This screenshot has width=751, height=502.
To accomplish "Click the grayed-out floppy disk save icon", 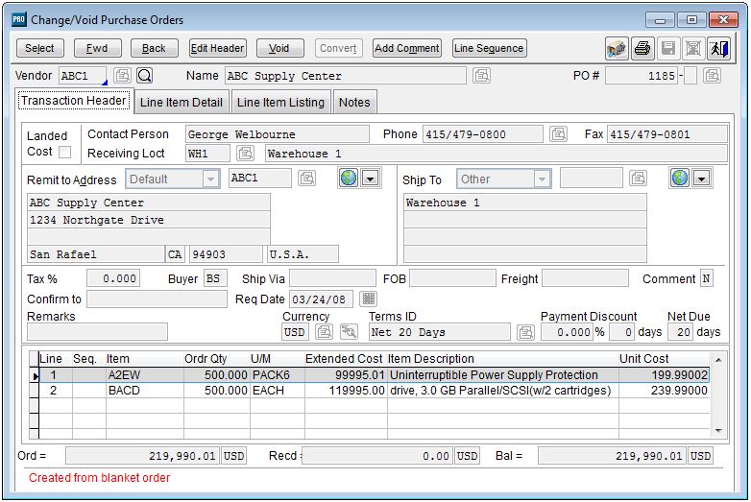I will [668, 48].
